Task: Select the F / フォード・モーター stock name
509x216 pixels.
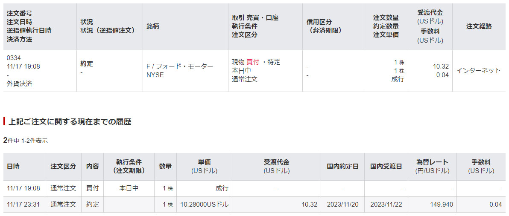Action: tap(180, 66)
